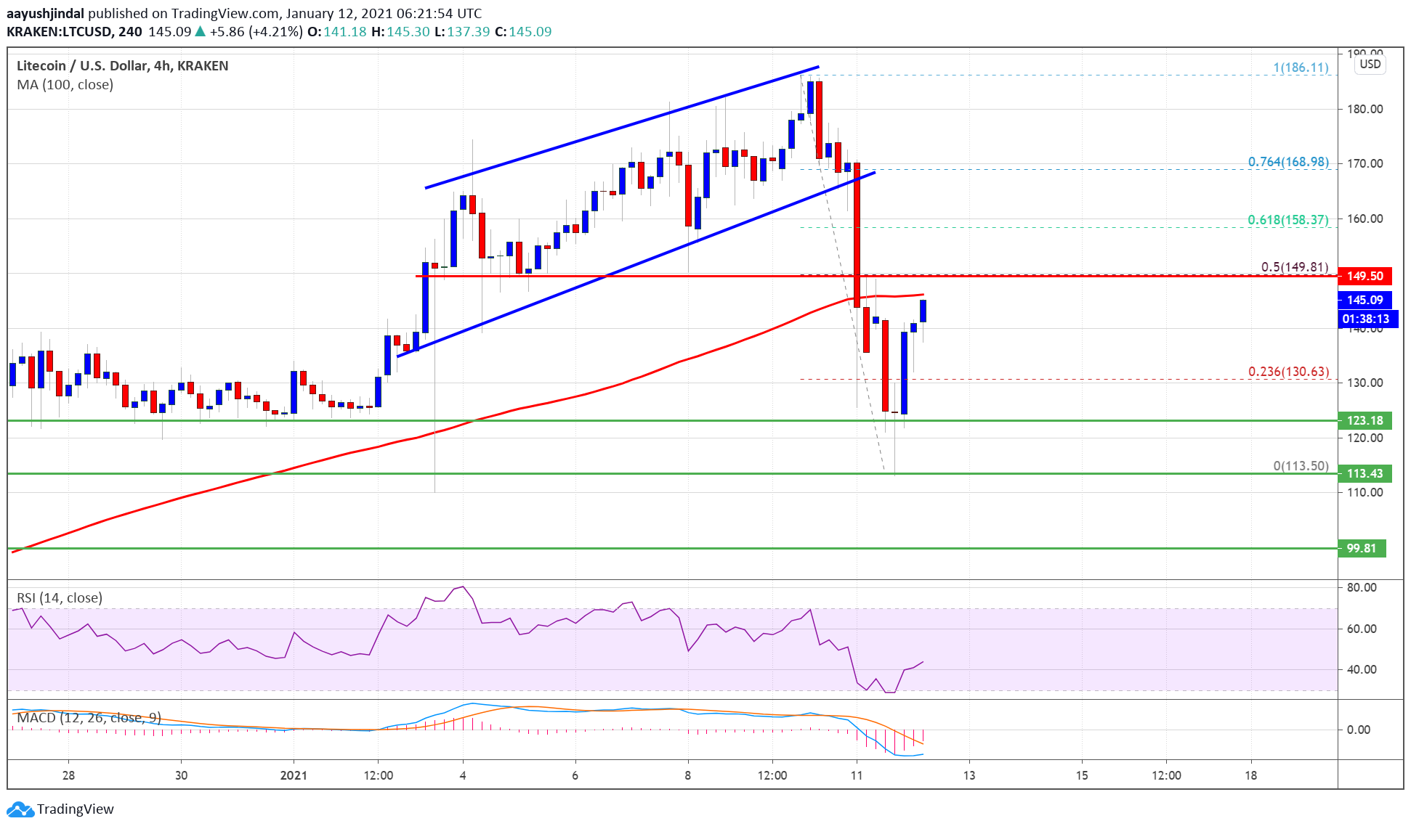Click the 149.50 red price label
This screenshot has height=829, width=1411.
point(1364,276)
